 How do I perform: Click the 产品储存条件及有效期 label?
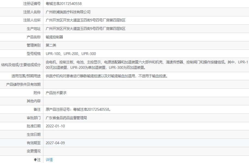pyautogui.click(x=23, y=84)
